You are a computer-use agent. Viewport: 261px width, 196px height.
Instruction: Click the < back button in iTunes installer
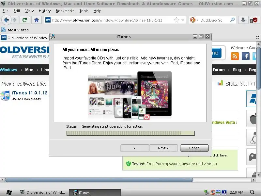coord(134,148)
